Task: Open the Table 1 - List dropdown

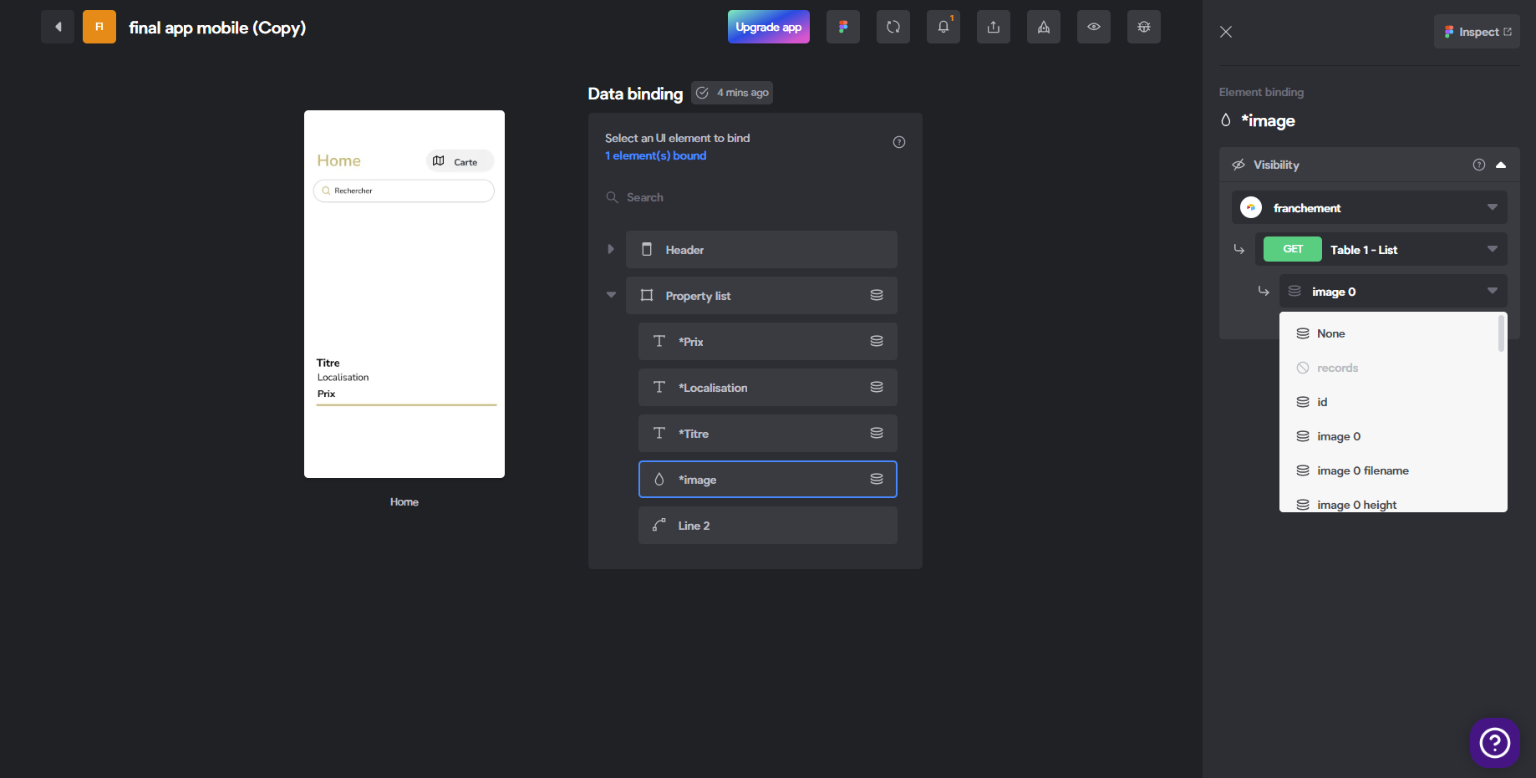Action: 1381,249
